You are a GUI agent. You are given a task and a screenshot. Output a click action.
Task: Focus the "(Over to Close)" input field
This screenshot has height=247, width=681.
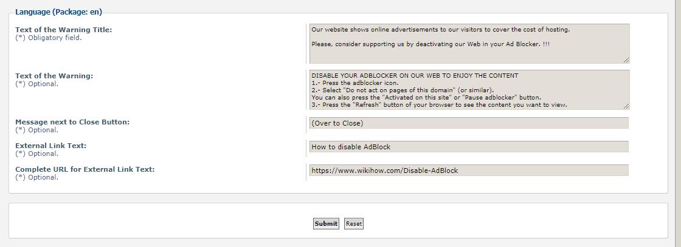tap(468, 123)
